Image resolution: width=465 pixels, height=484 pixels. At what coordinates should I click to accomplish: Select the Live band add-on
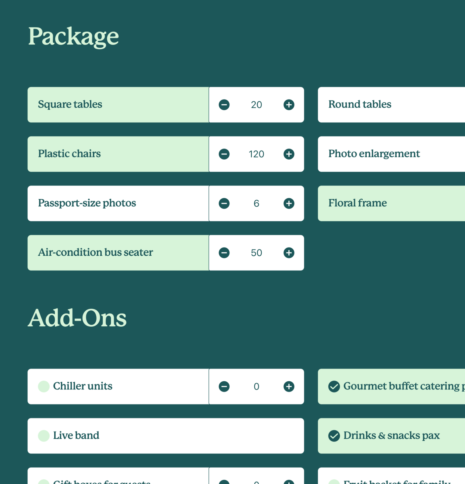[x=44, y=436]
